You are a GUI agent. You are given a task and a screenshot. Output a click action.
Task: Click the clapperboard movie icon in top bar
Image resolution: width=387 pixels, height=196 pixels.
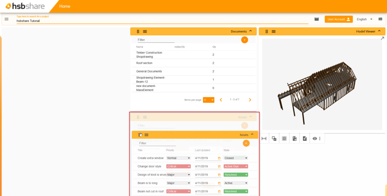(x=317, y=19)
